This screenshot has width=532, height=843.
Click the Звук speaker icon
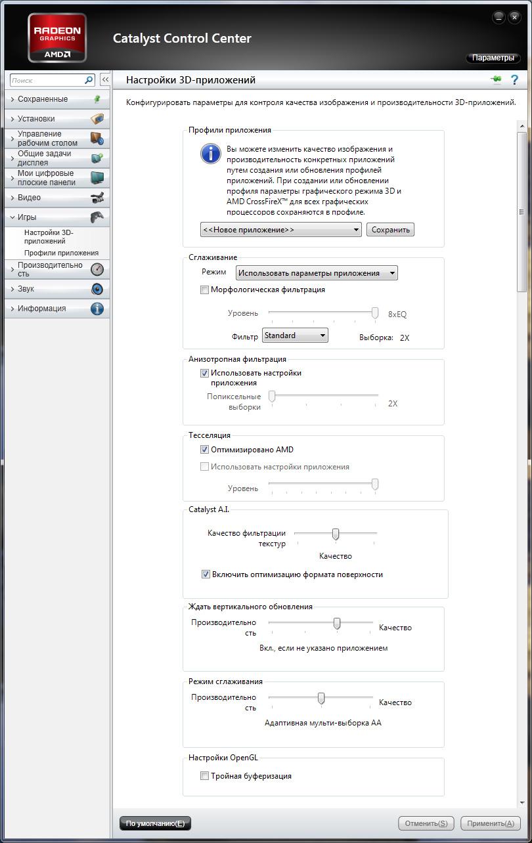pyautogui.click(x=97, y=289)
